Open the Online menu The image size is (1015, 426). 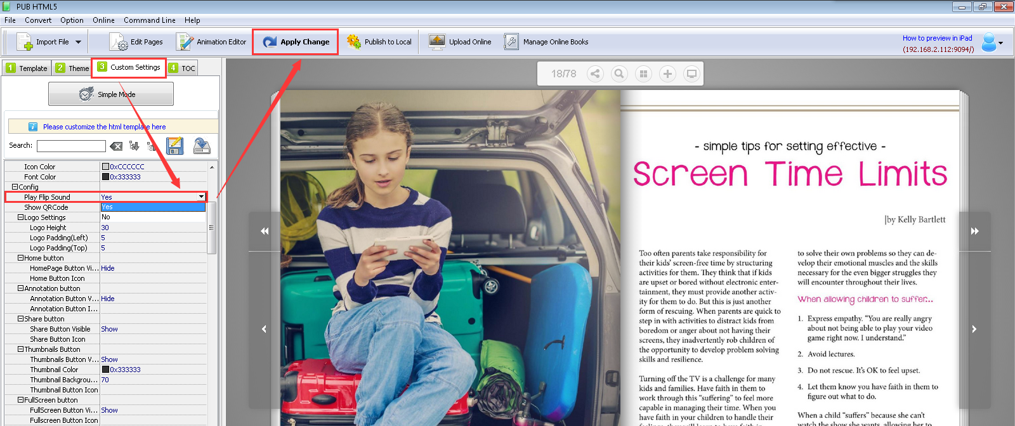pyautogui.click(x=103, y=20)
